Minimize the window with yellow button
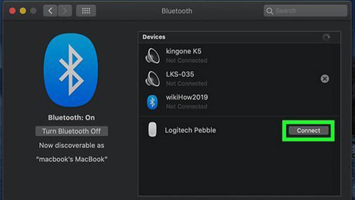Viewport: 355px width, 200px height. pos(23,11)
